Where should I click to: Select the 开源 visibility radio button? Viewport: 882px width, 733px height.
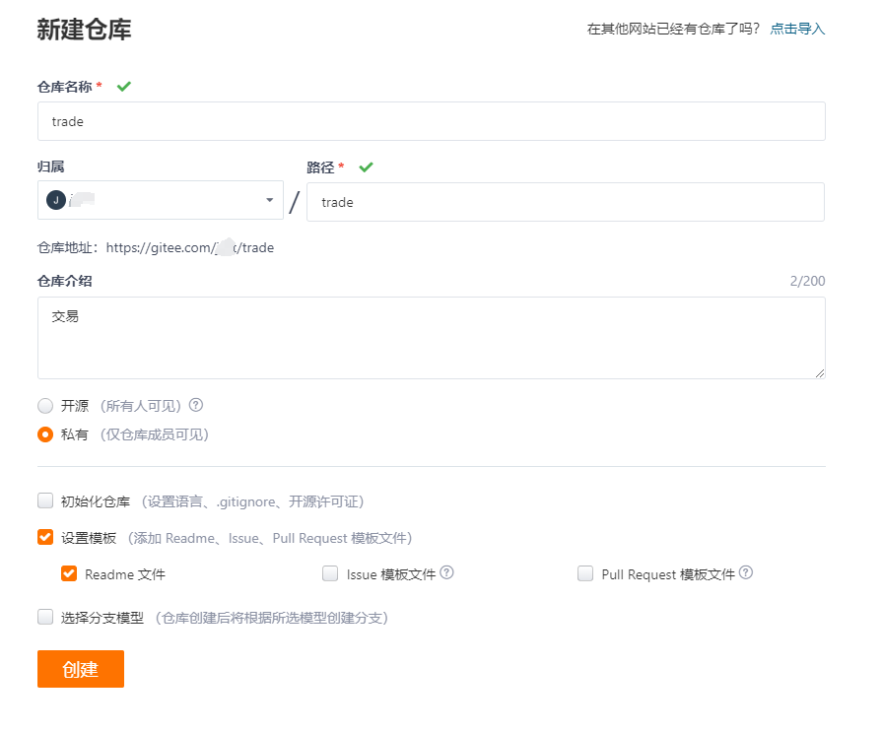click(44, 405)
